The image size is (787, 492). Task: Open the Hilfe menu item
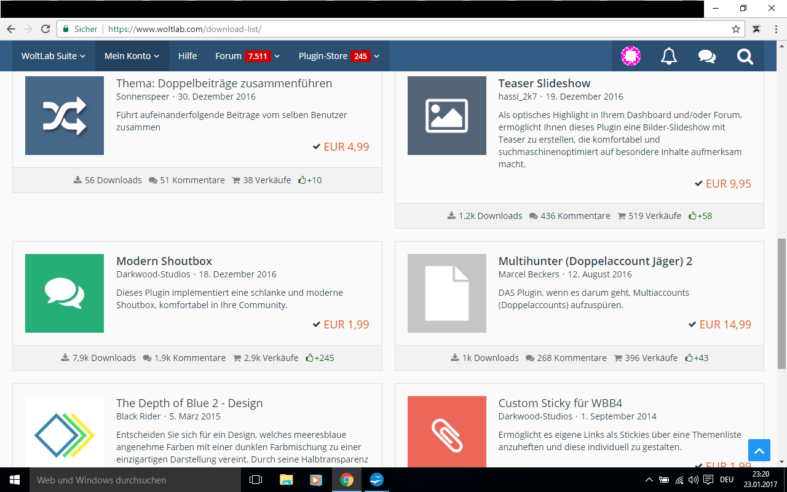188,56
